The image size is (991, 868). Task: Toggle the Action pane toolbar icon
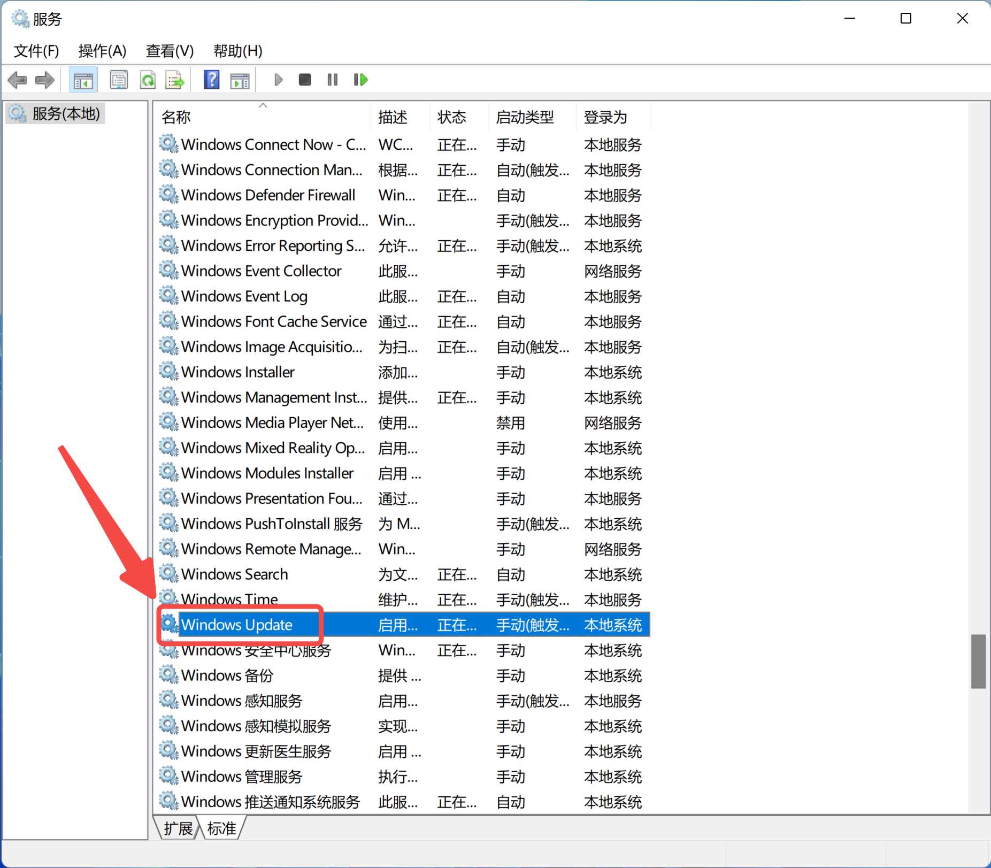pos(240,80)
